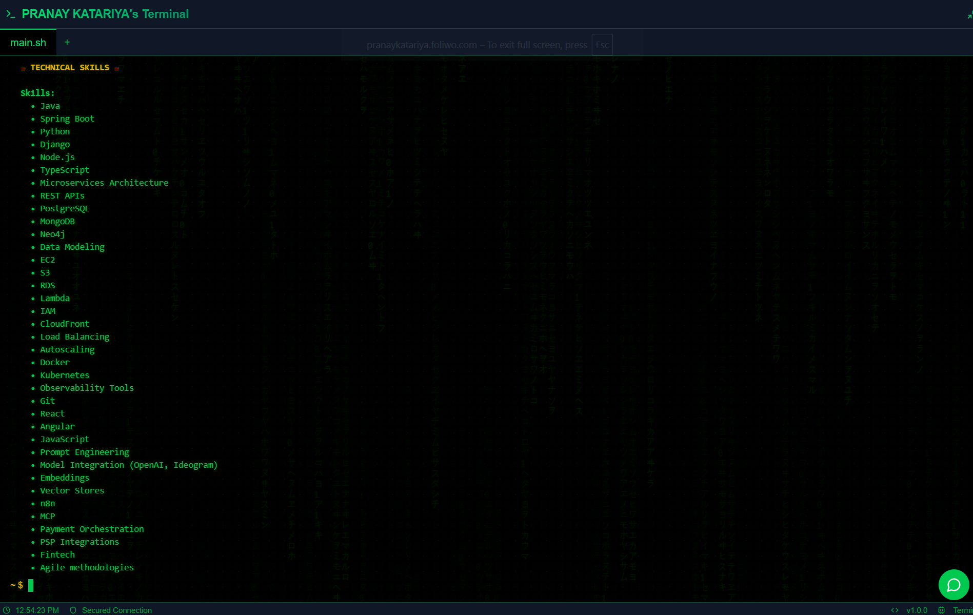Click the EC2 entry
Viewport: 973px width, 615px height.
click(x=48, y=260)
